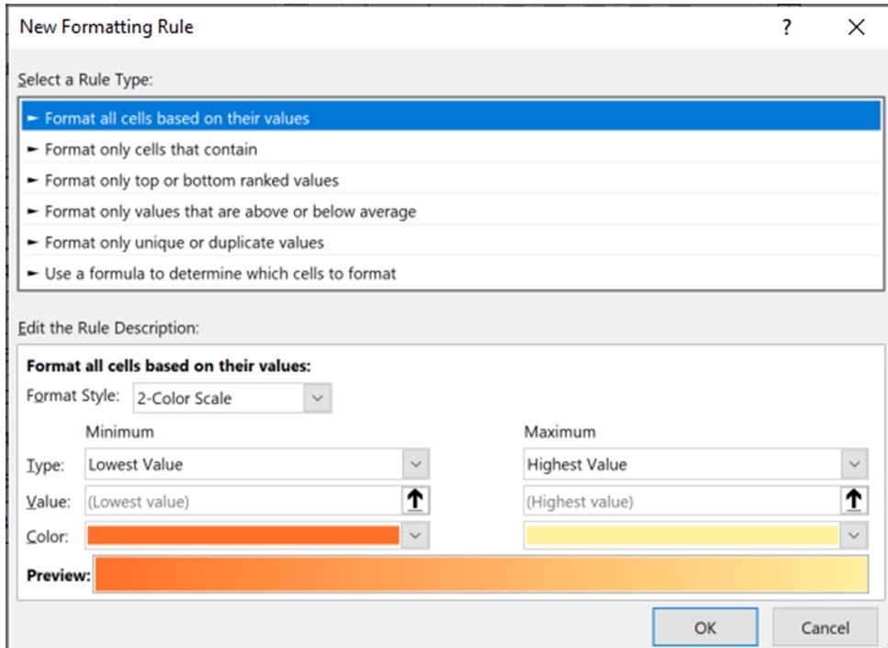
Task: Click the orange Minimum color swatch
Action: pos(242,536)
